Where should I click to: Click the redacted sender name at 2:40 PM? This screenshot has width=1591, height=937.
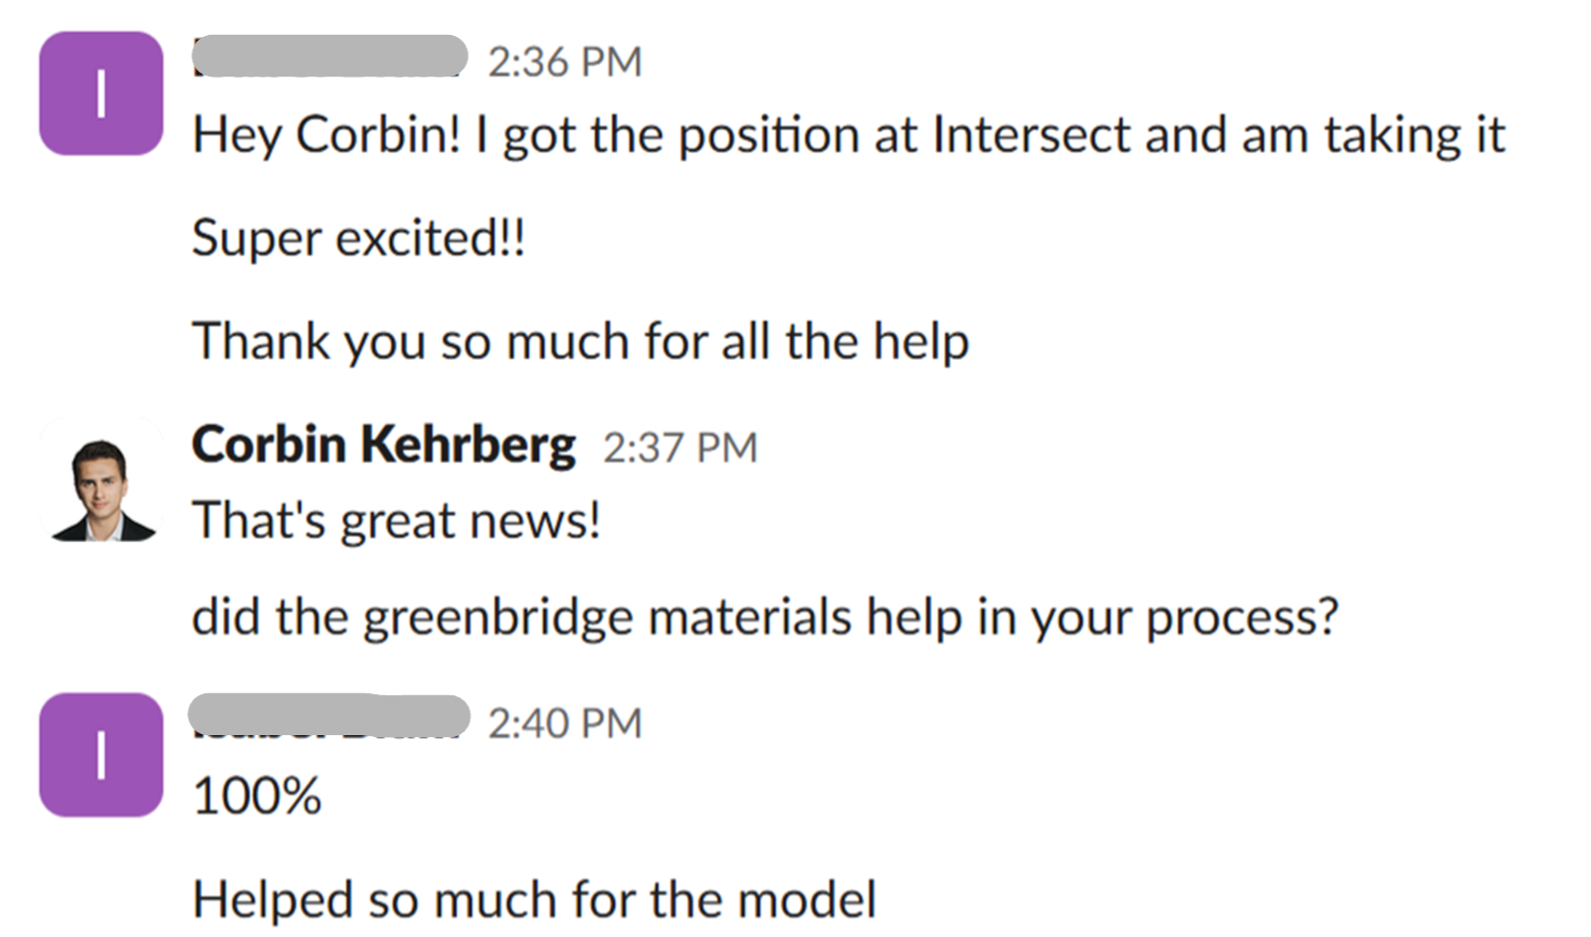[329, 716]
